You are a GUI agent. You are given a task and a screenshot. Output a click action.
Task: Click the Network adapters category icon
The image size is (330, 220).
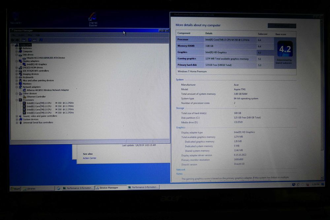pos(20,87)
